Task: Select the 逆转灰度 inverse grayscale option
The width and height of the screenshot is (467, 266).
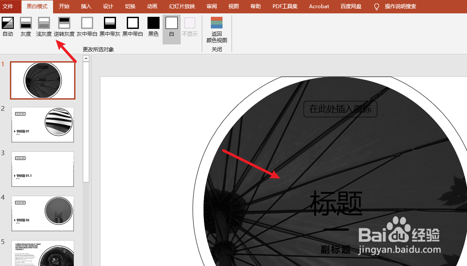Action: (x=64, y=27)
